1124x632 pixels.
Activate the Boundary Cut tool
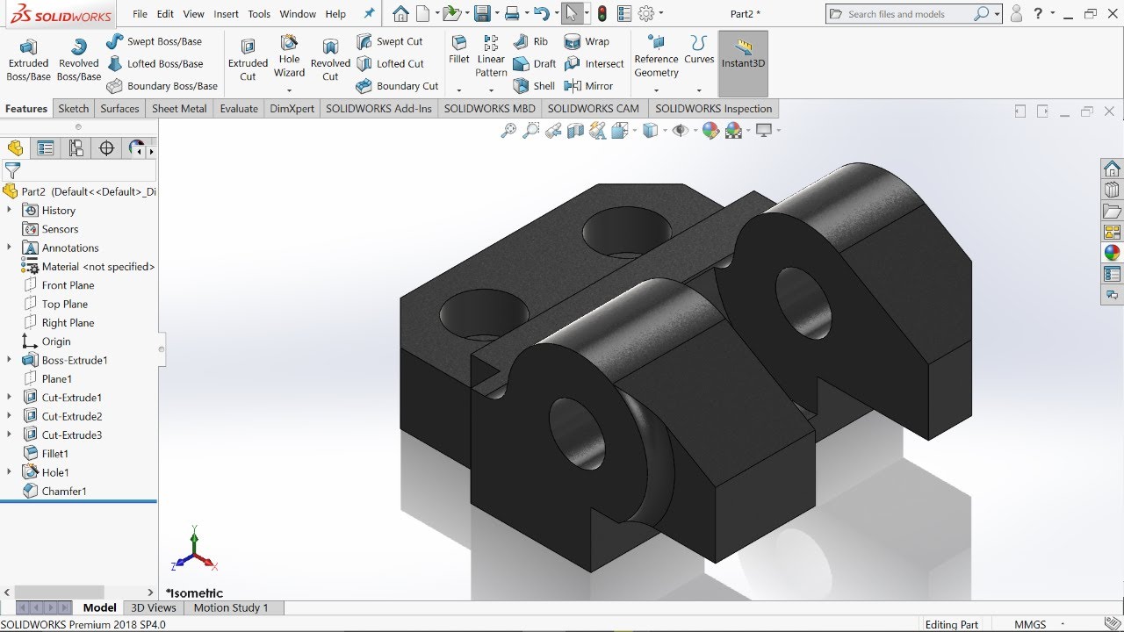click(397, 86)
